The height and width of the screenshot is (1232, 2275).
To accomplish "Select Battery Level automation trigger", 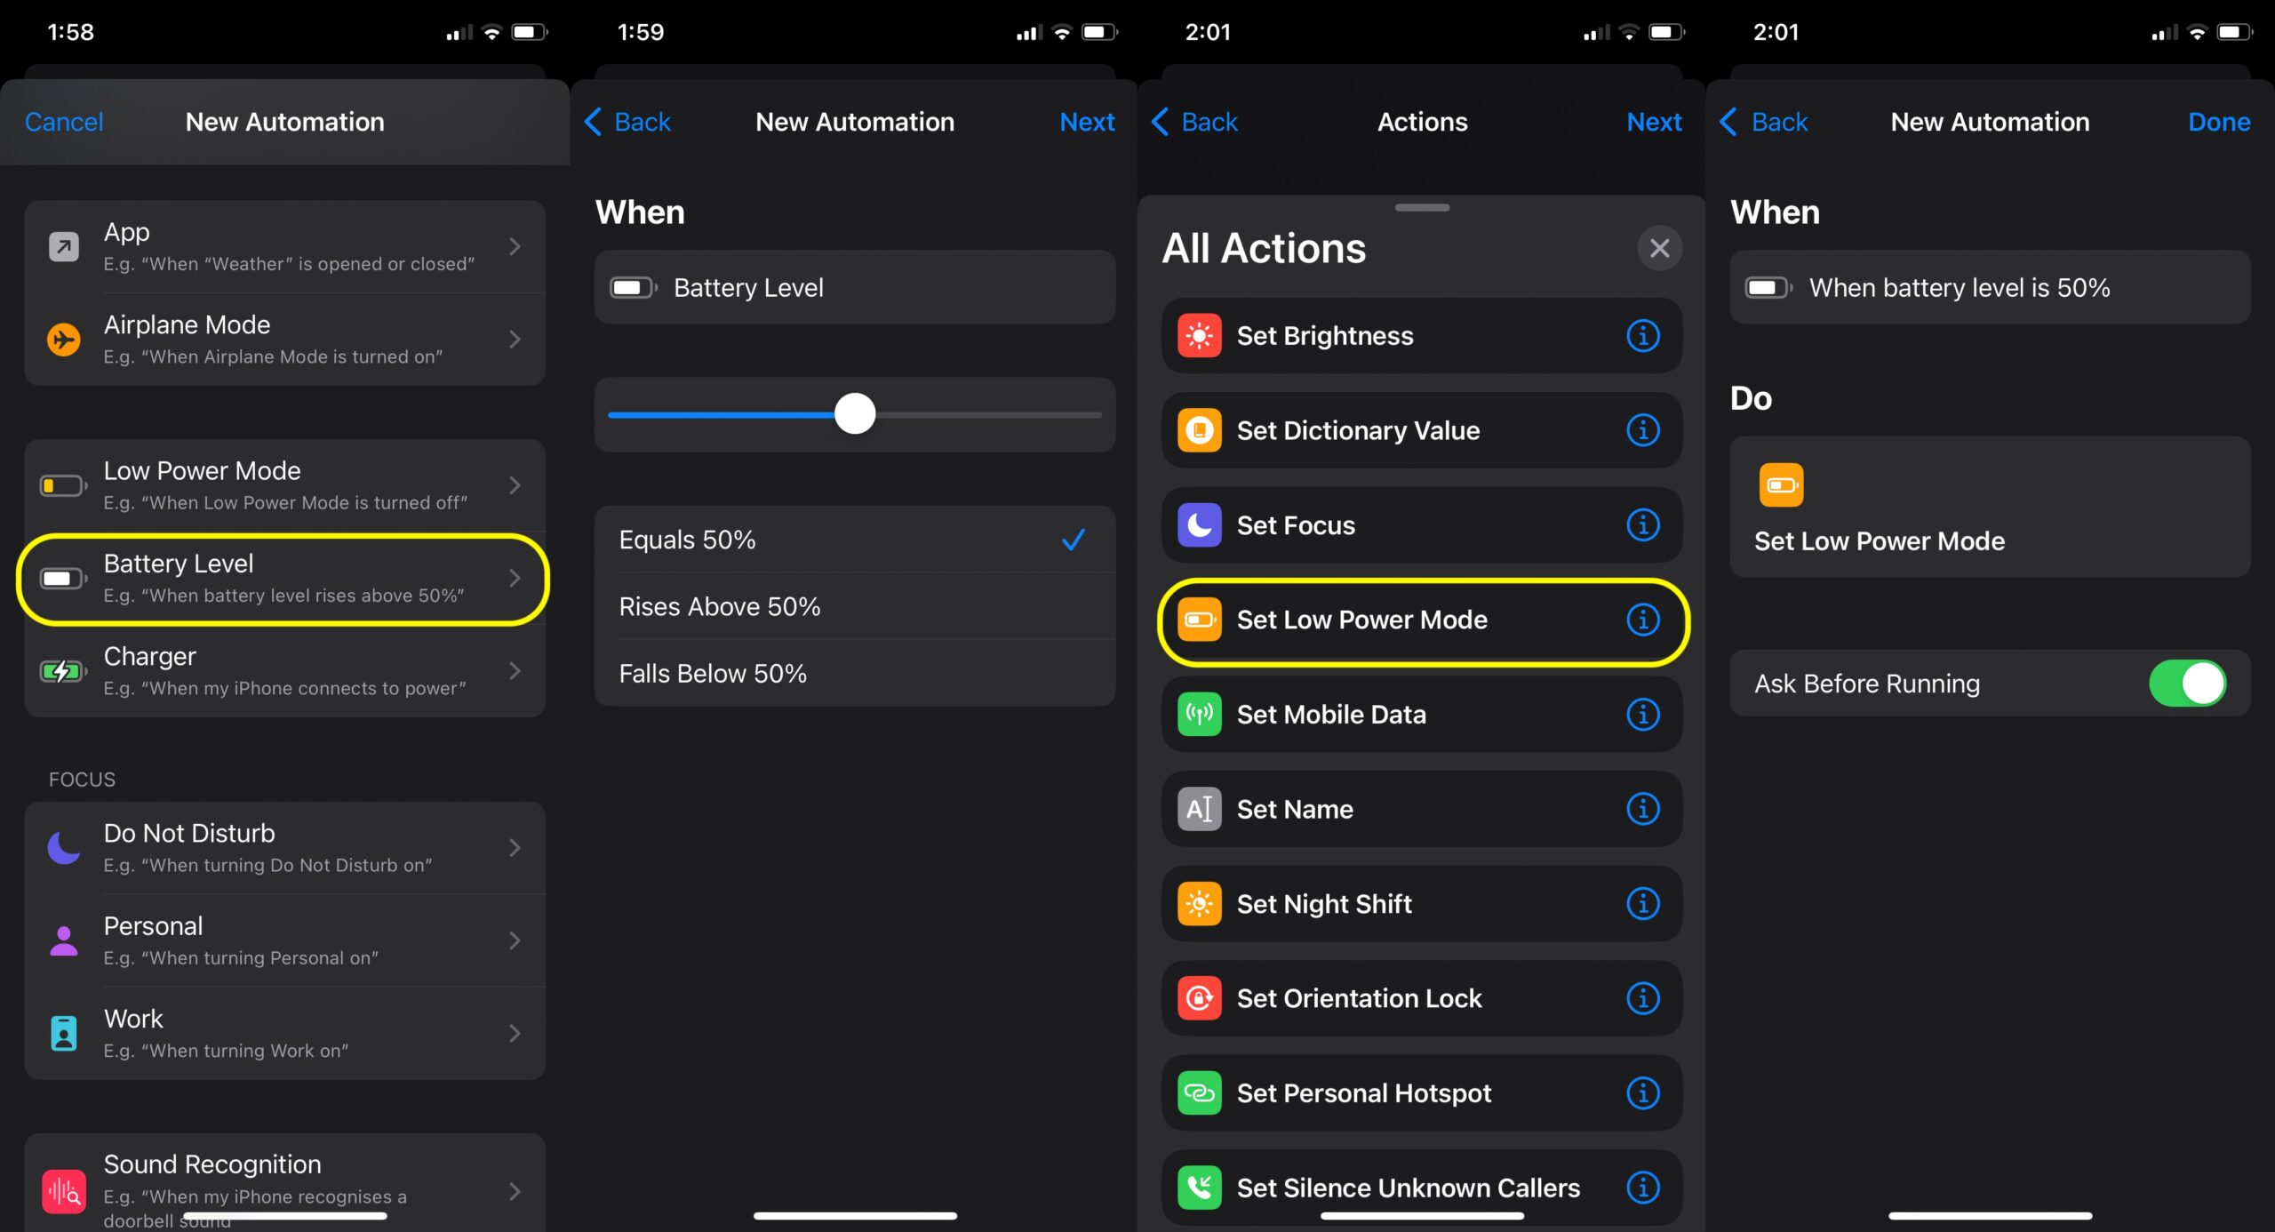I will point(285,577).
